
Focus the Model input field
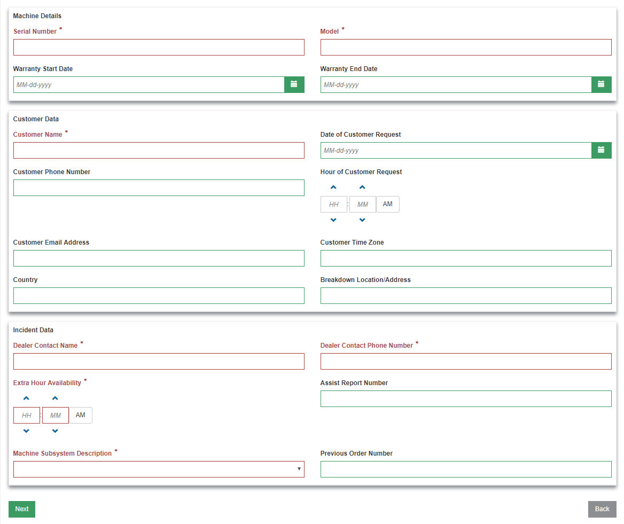pyautogui.click(x=466, y=47)
